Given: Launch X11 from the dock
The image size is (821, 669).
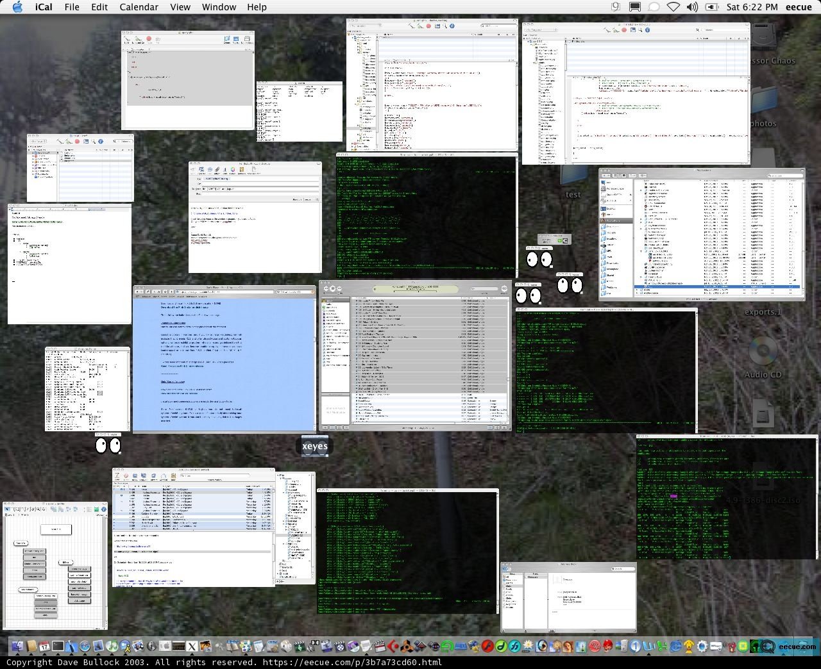Looking at the screenshot, I should [192, 646].
